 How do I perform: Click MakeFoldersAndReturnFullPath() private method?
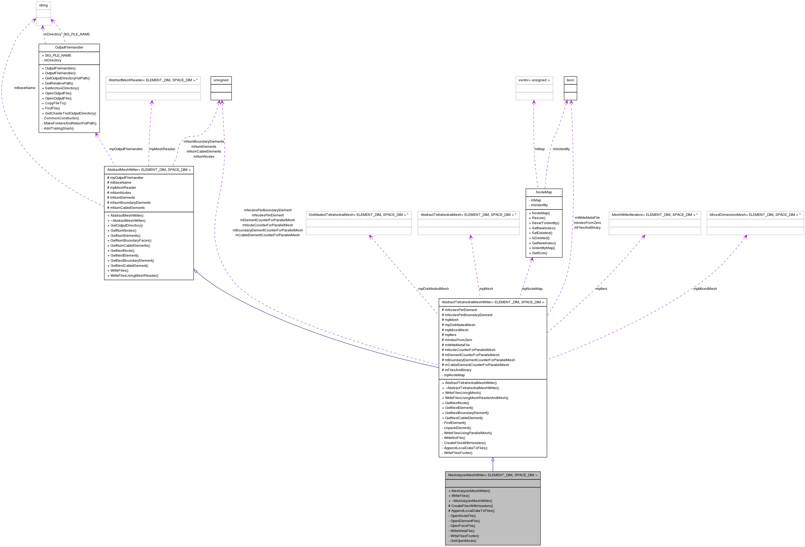coord(69,123)
